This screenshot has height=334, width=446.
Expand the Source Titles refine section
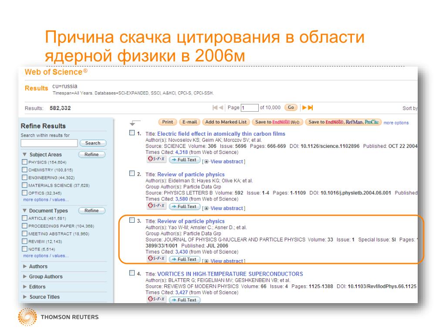point(41,297)
